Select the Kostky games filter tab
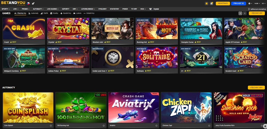This screenshot has width=267, height=129. (x=54, y=13)
